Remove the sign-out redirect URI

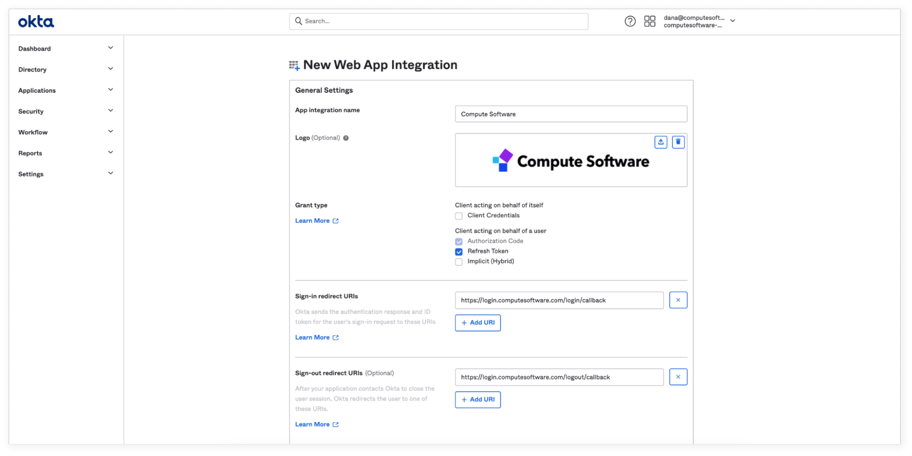[678, 377]
